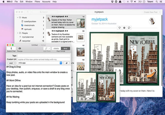Open Spotlight search magnifier
165x115 pixels.
point(157,2)
